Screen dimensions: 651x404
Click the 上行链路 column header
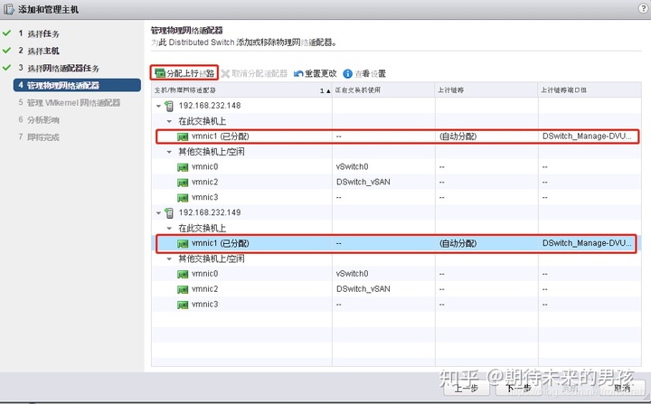[486, 90]
